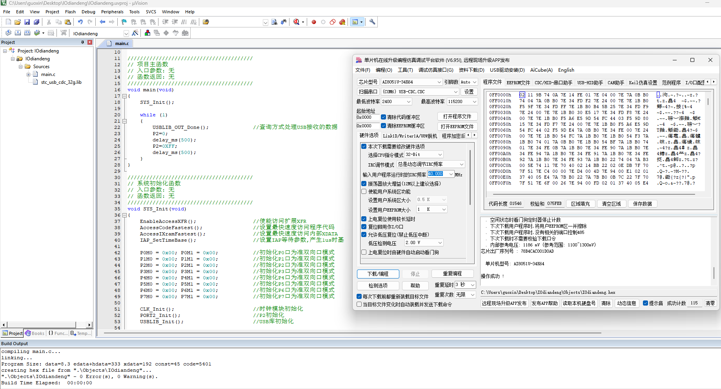Open the Peripherals menu

coord(112,12)
